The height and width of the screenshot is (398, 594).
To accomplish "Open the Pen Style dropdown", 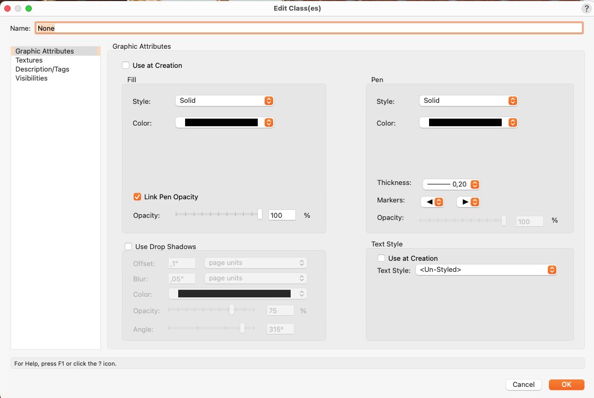I will (x=468, y=101).
